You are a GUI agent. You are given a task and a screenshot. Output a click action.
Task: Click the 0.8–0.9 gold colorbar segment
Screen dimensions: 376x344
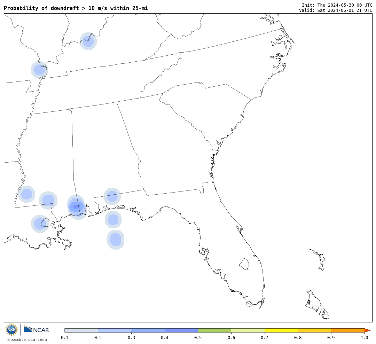(x=315, y=330)
